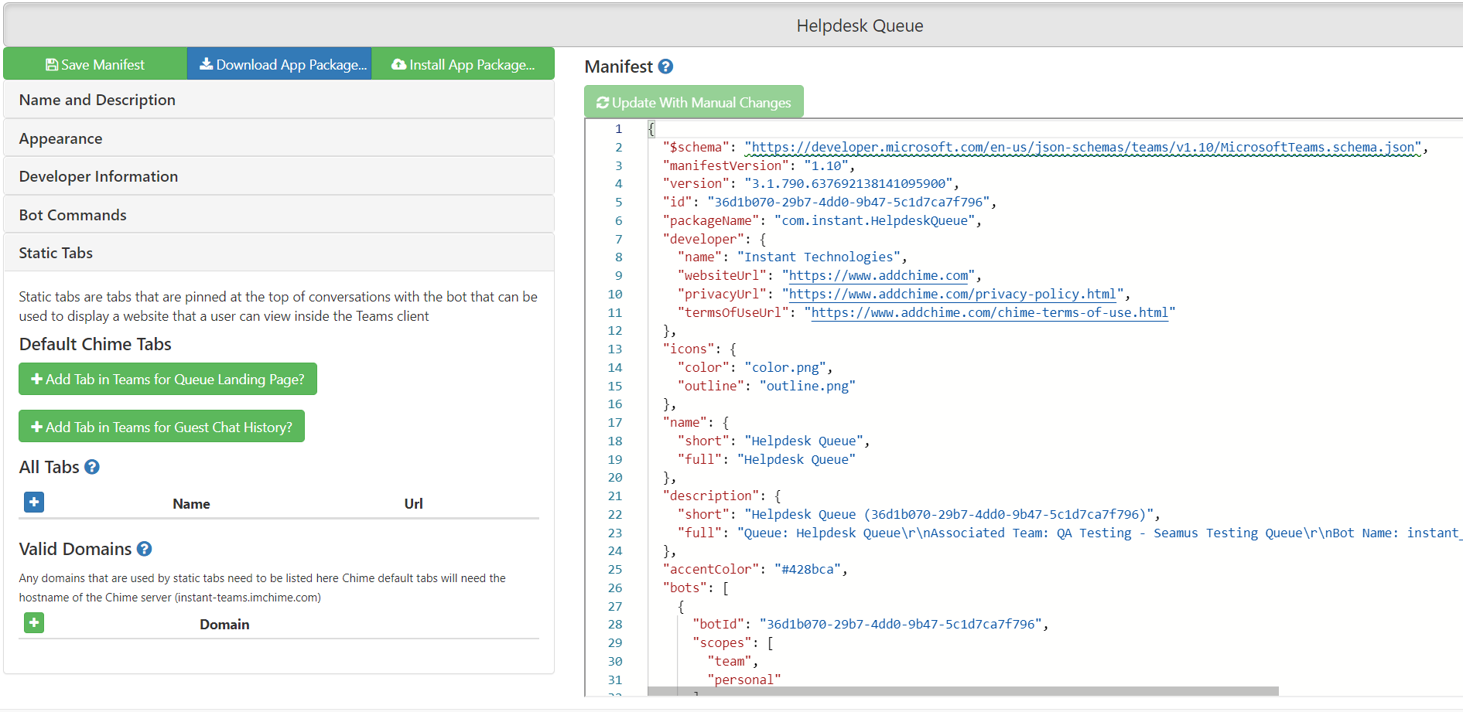
Task: Click the packageName com.instant.HelpdeskQueue value
Action: click(874, 220)
